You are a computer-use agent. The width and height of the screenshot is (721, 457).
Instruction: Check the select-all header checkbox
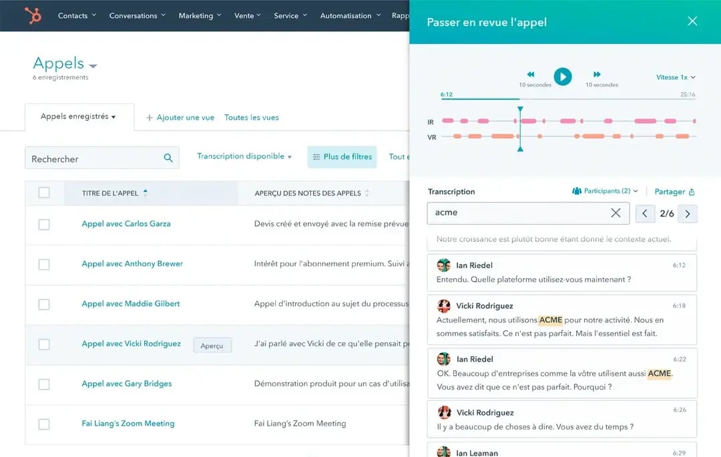click(x=44, y=193)
